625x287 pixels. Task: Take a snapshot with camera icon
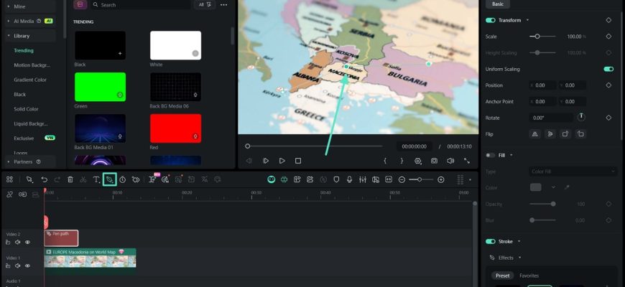pos(434,161)
